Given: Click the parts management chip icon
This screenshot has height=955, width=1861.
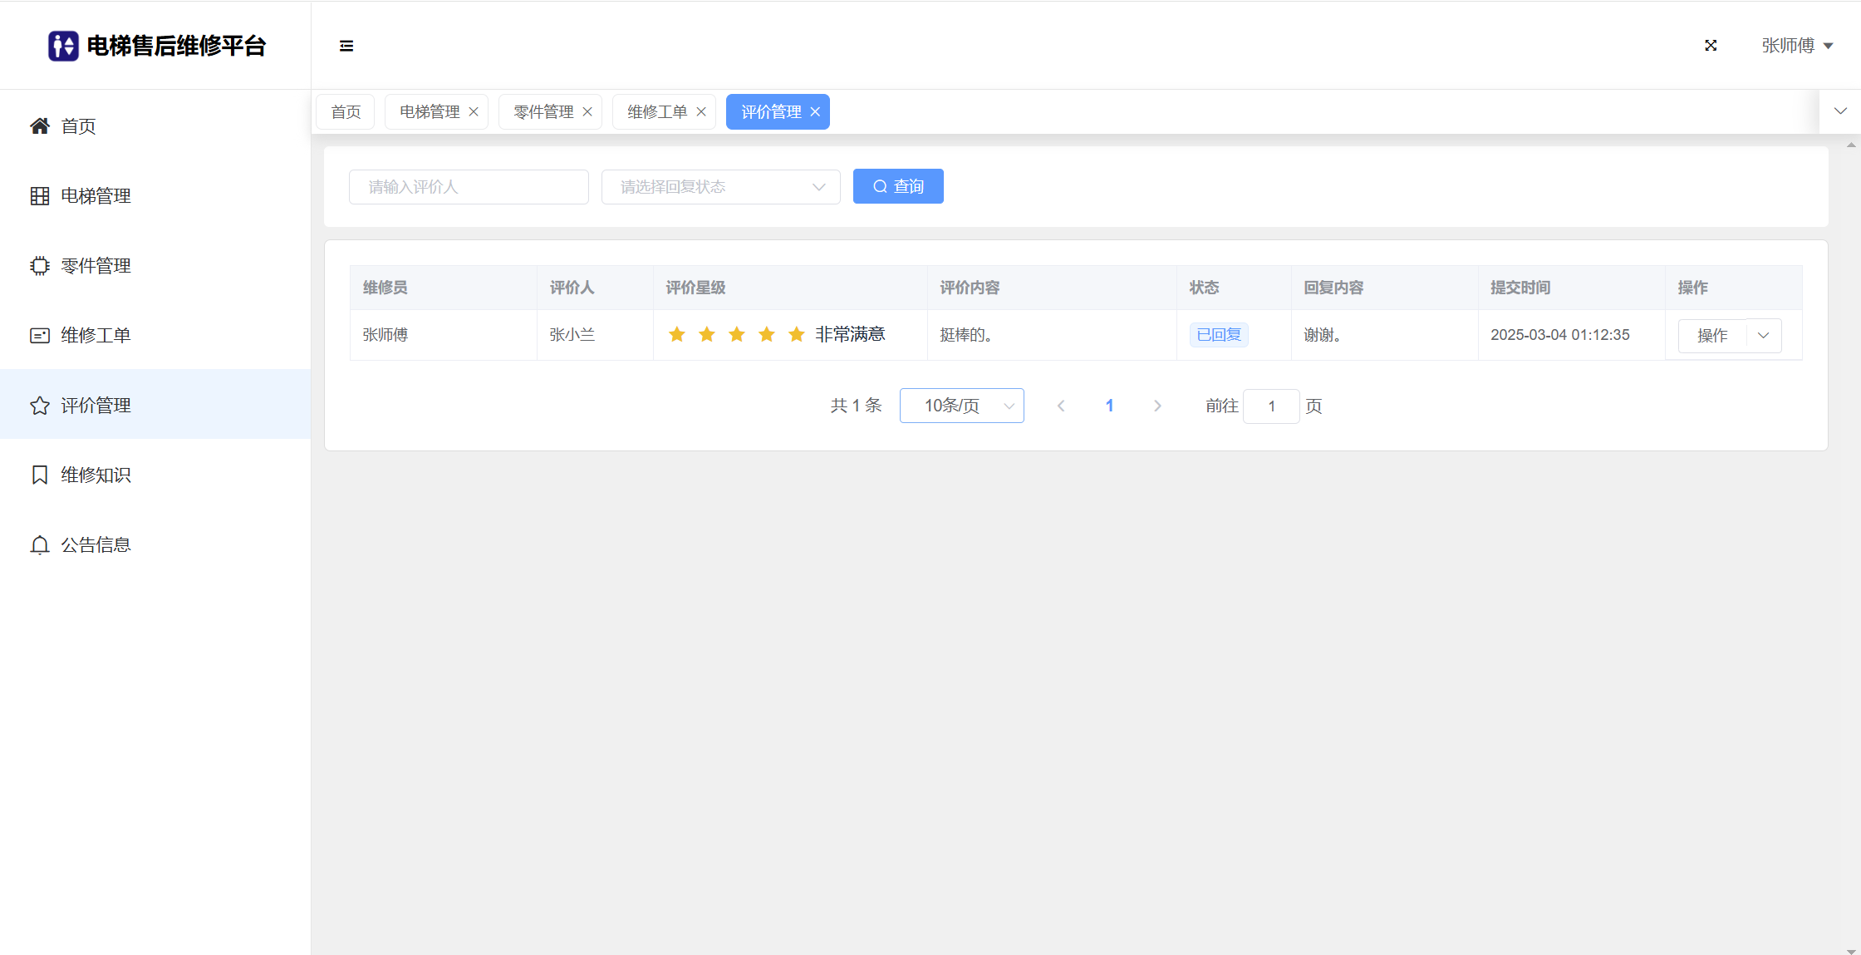Looking at the screenshot, I should click(39, 266).
